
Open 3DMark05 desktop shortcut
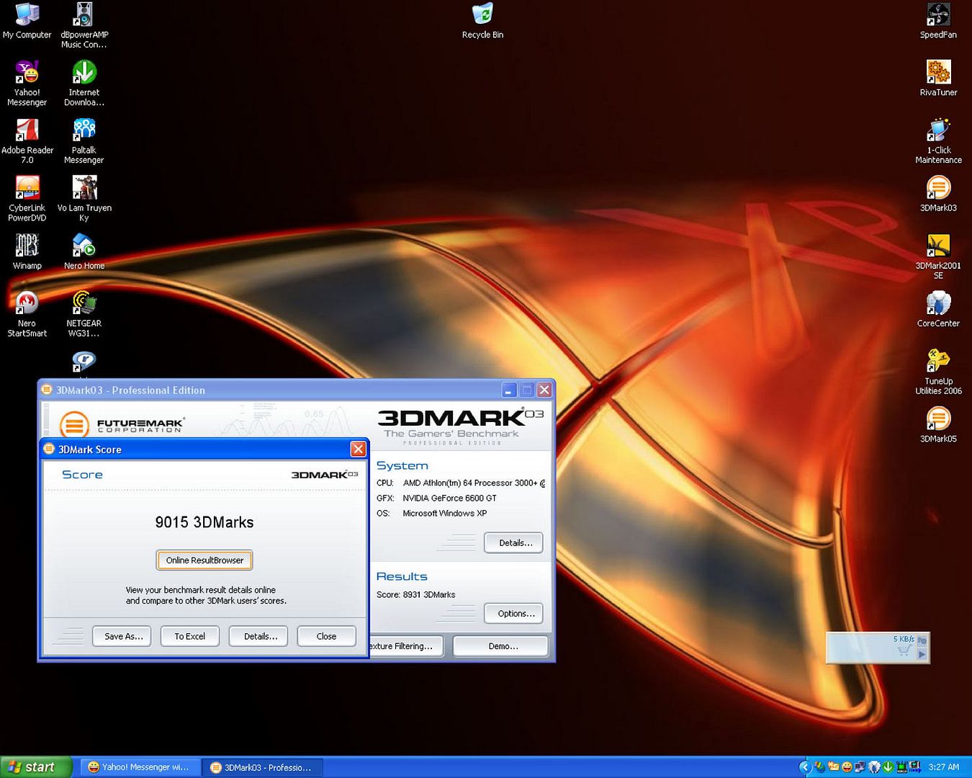[x=938, y=424]
